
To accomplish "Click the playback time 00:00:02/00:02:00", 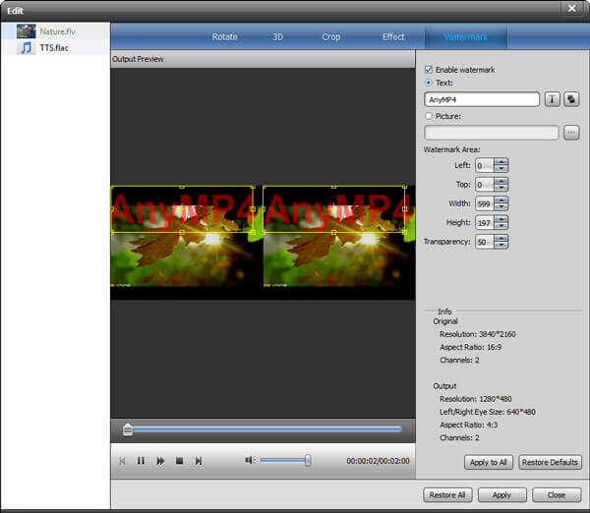I will [378, 461].
